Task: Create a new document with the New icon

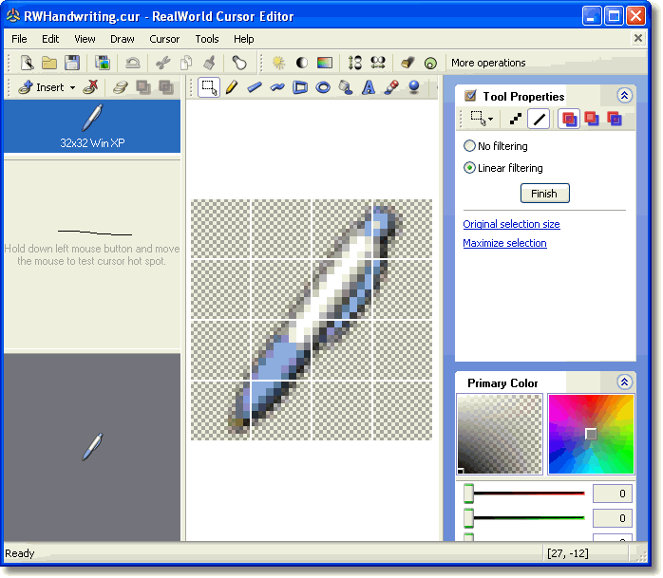Action: [27, 63]
